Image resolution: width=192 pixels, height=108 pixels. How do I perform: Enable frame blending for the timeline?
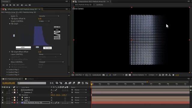click(70, 83)
